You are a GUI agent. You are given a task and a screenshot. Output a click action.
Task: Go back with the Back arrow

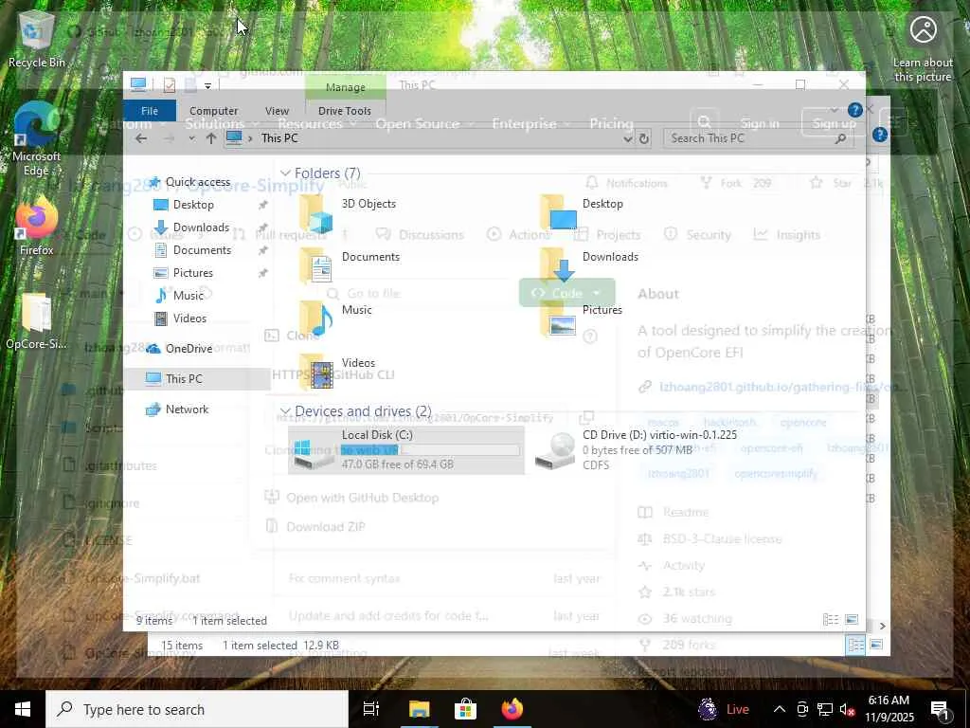pyautogui.click(x=141, y=138)
